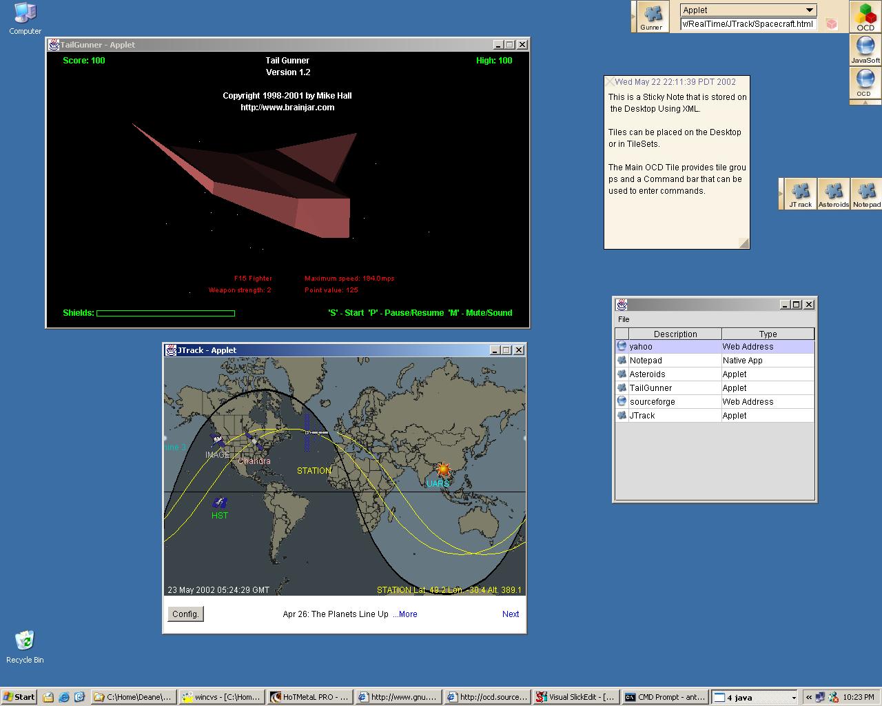The image size is (882, 706).
Task: Close the sticky note with its X
Action: pos(610,82)
